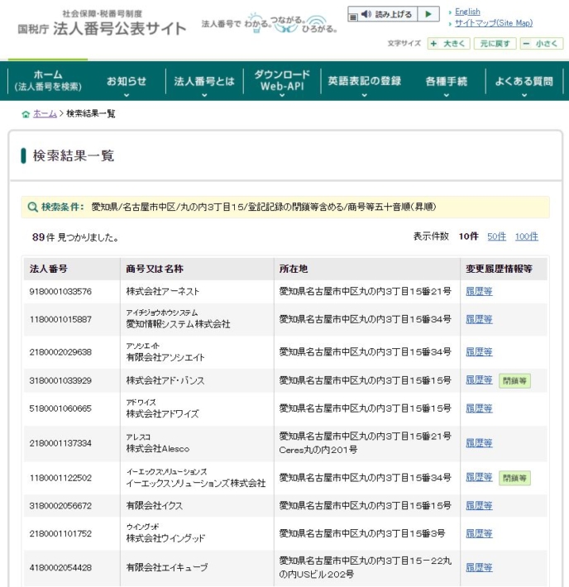Open 履歴等 for 株式会社アドワイズ
The image size is (569, 587).
pyautogui.click(x=479, y=408)
